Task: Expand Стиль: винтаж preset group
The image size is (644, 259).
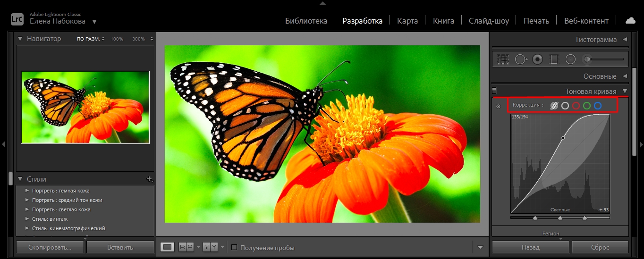Action: pyautogui.click(x=26, y=219)
